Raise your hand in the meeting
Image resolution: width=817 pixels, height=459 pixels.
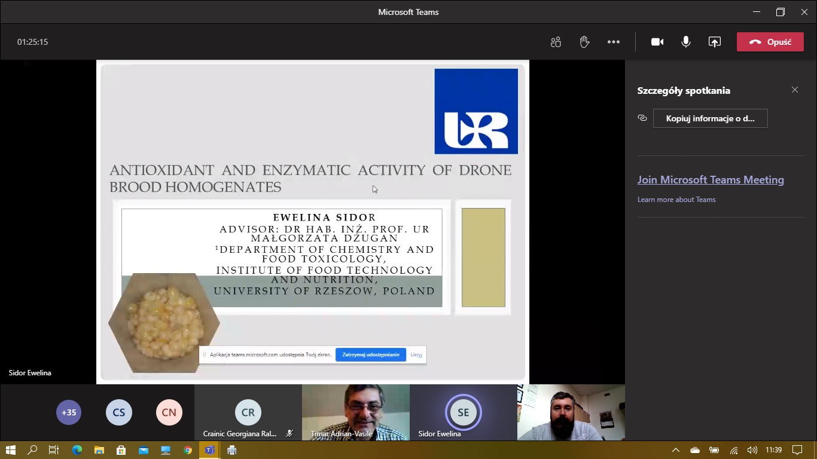[584, 42]
